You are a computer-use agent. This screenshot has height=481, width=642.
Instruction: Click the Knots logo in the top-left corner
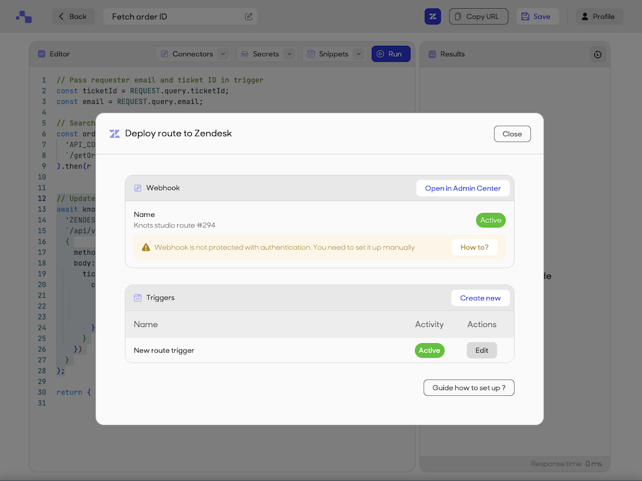click(23, 16)
